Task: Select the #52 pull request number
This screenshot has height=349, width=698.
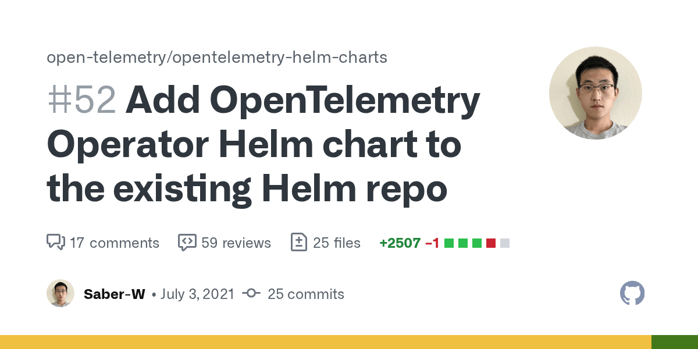Action: 81,100
